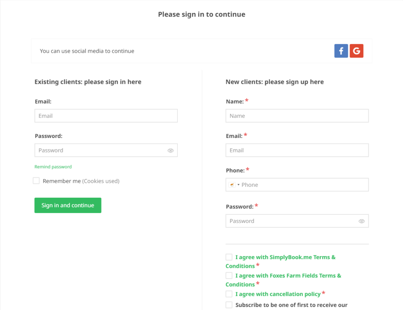Show password in existing clients sign-in field
Screen dimensions: 403x310
click(171, 150)
